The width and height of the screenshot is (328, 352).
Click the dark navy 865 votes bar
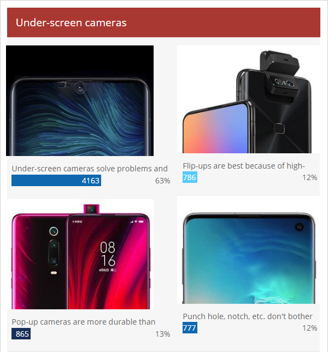pyautogui.click(x=21, y=334)
